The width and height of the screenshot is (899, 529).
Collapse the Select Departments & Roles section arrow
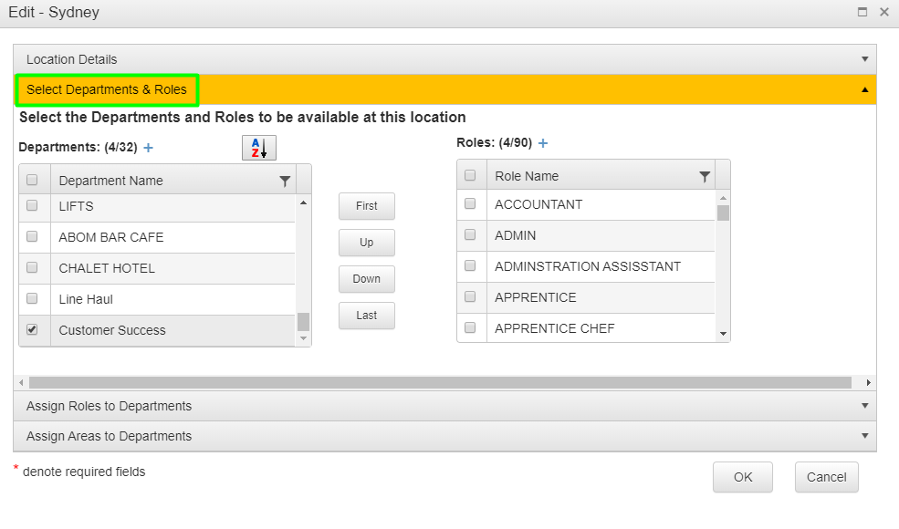click(x=865, y=89)
